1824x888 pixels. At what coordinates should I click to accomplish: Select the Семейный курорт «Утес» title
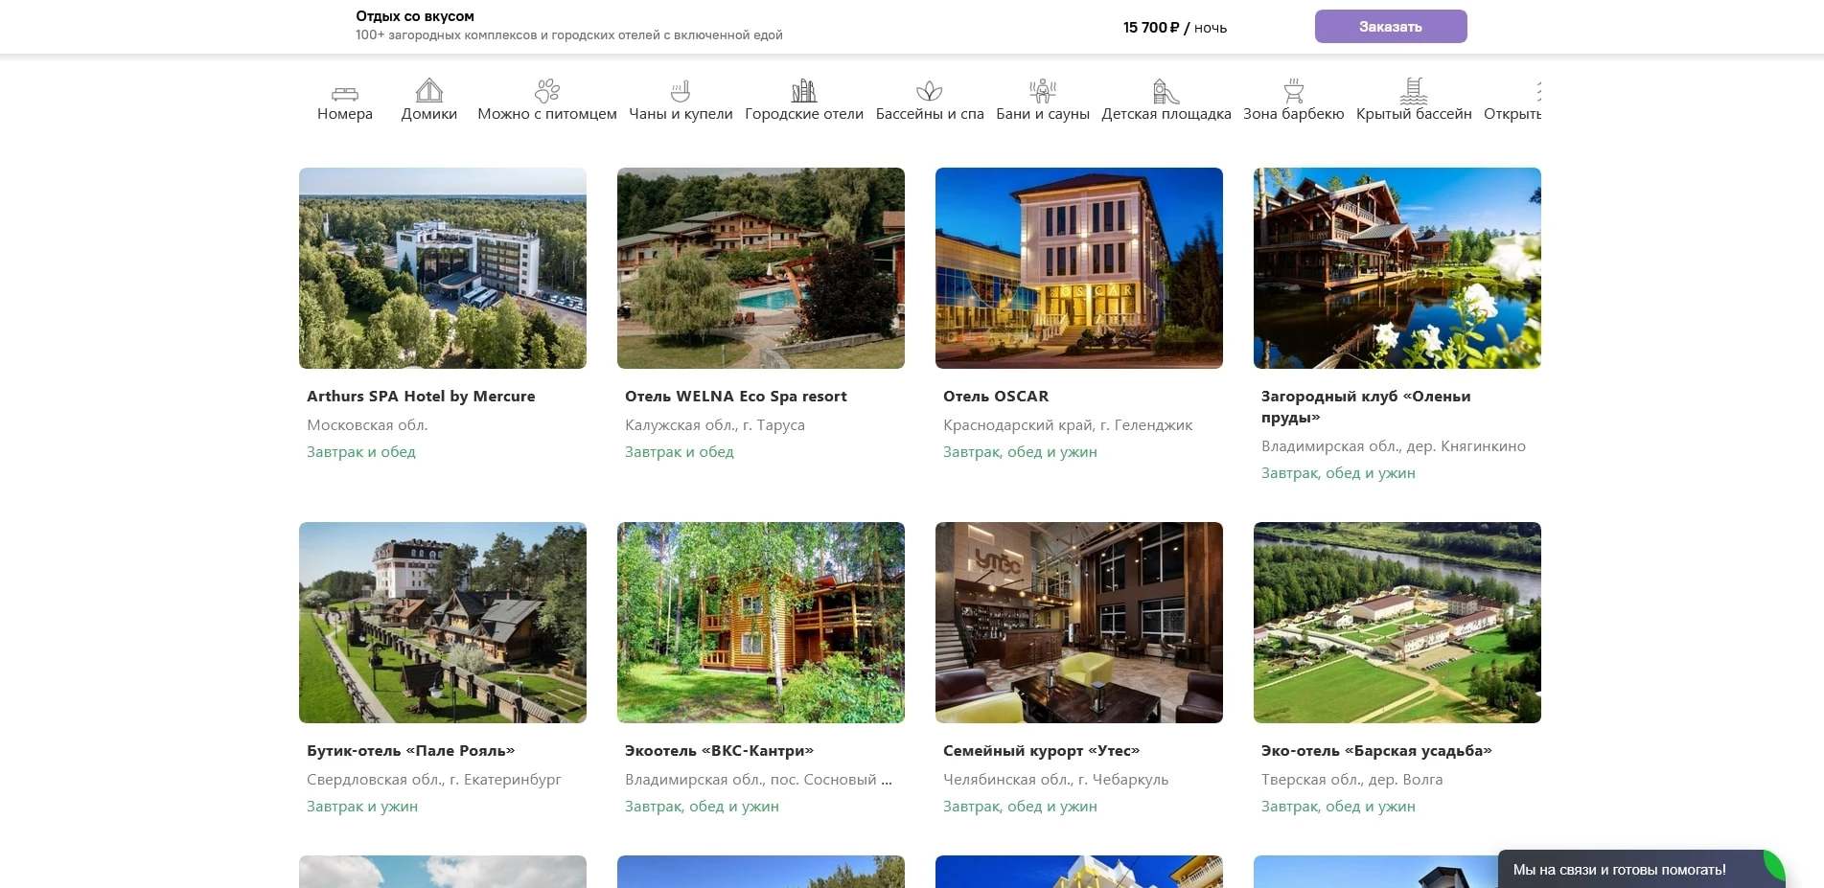tap(1041, 751)
